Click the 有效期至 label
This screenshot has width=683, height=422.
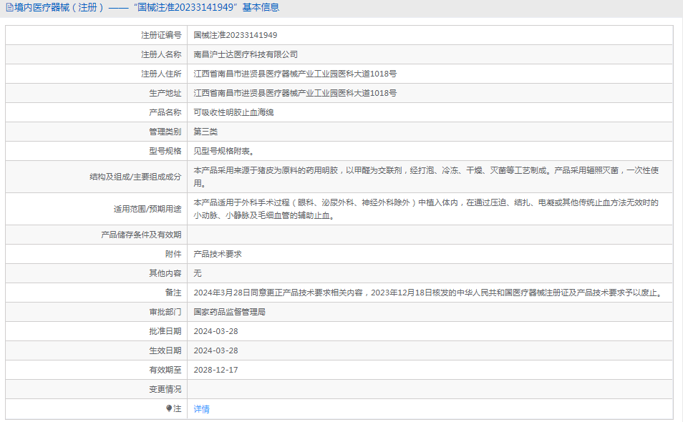(x=165, y=370)
